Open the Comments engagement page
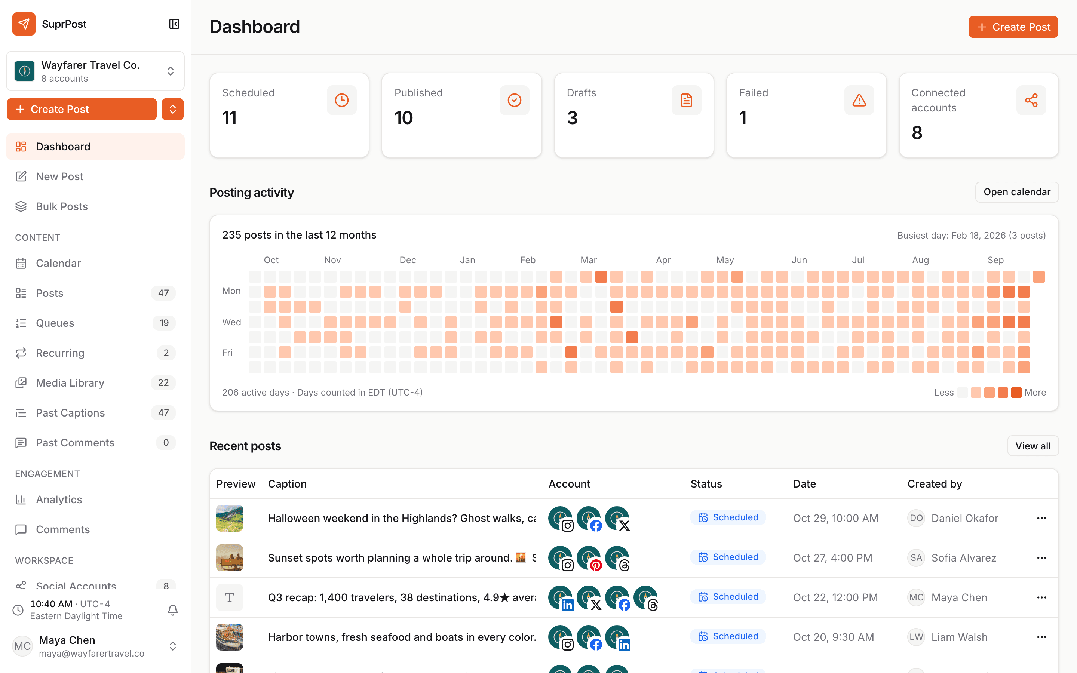1077x673 pixels. 95,529
